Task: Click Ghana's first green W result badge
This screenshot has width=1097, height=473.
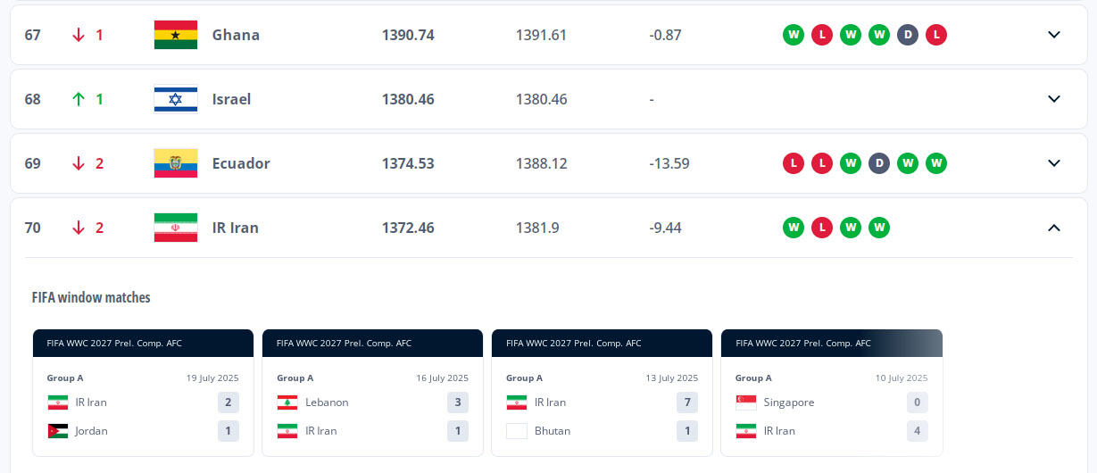Action: [x=794, y=35]
